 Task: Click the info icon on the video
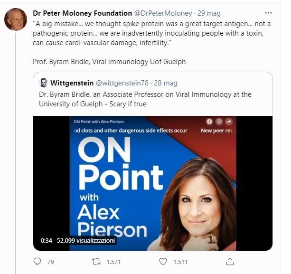tap(208, 121)
